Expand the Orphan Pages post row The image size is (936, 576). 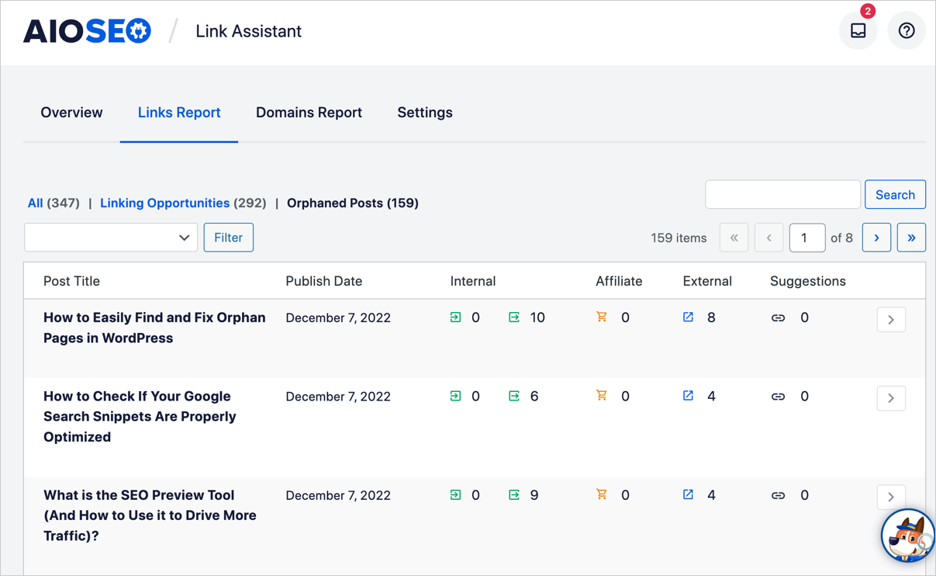click(891, 319)
